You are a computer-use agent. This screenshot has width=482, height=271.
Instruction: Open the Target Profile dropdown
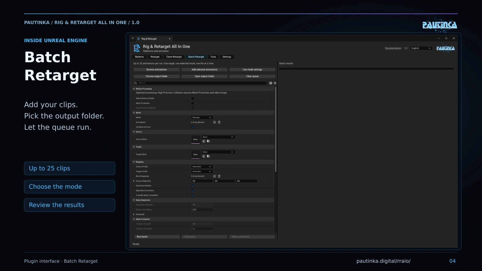pyautogui.click(x=202, y=171)
